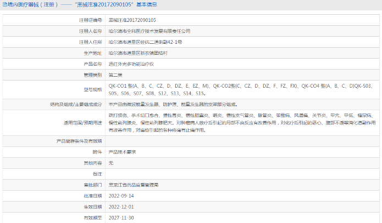The height and width of the screenshot is (223, 382).
Task: Click the 备注 label
Action: coord(97,174)
